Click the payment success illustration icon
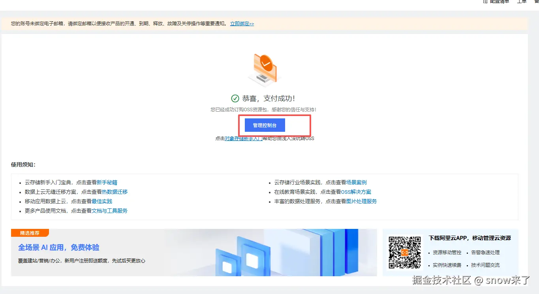This screenshot has height=294, width=539. 263,69
